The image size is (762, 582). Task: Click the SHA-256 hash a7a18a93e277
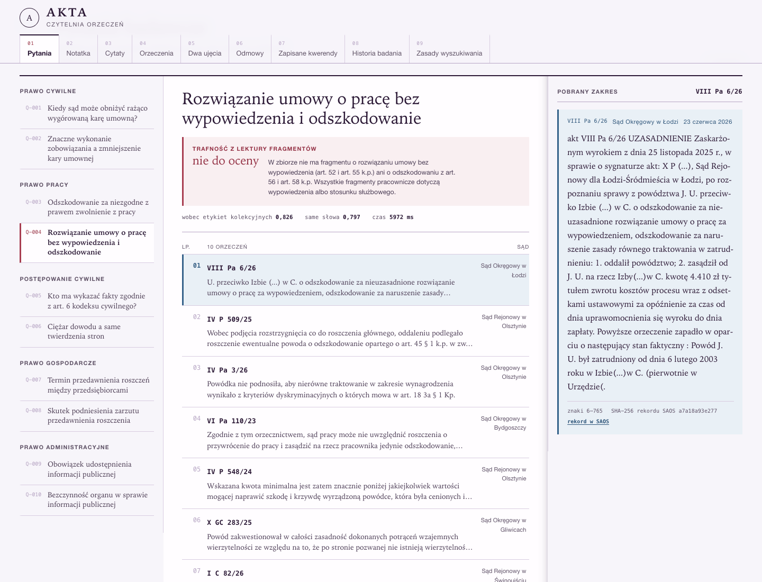coord(698,411)
